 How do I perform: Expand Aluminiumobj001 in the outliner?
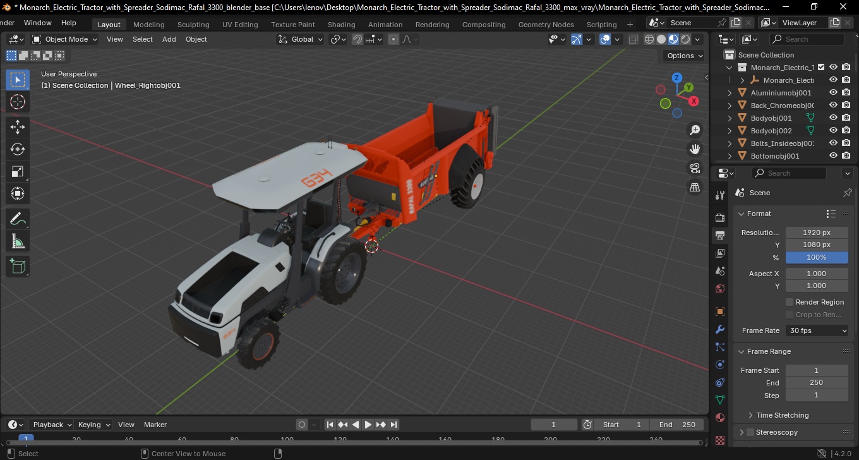(730, 93)
